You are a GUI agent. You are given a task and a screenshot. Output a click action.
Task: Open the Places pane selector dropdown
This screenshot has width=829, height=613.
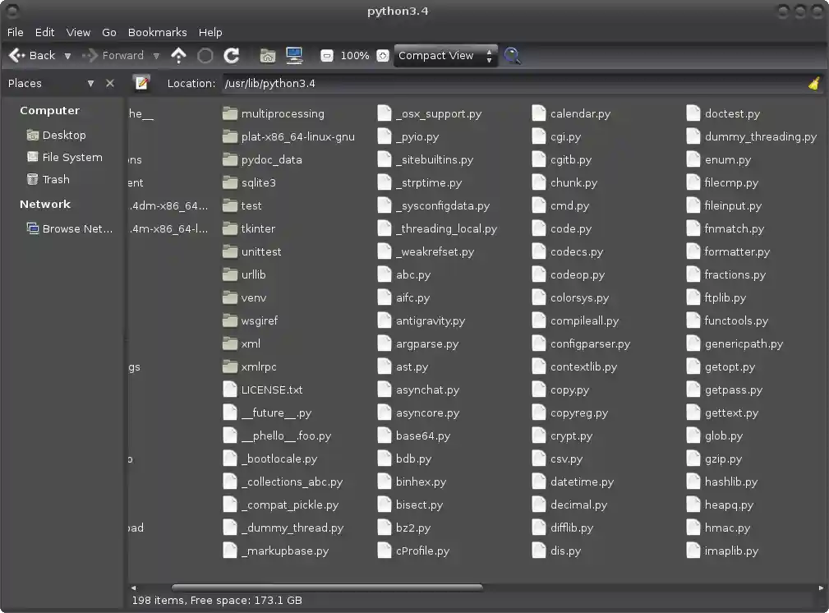point(90,83)
